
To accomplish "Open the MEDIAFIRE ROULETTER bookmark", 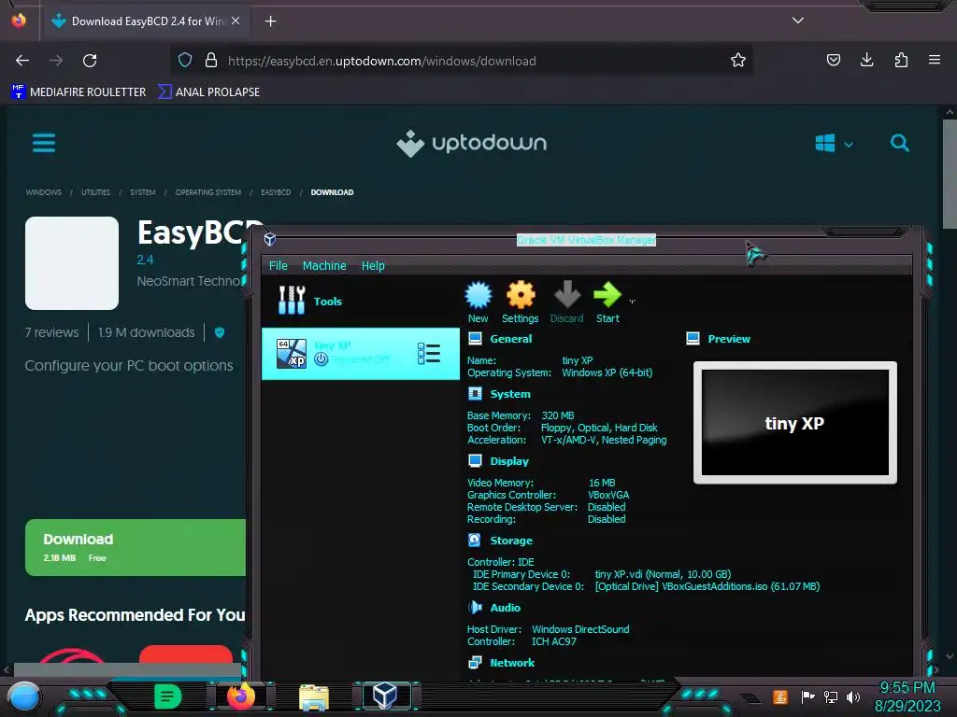I will [79, 92].
